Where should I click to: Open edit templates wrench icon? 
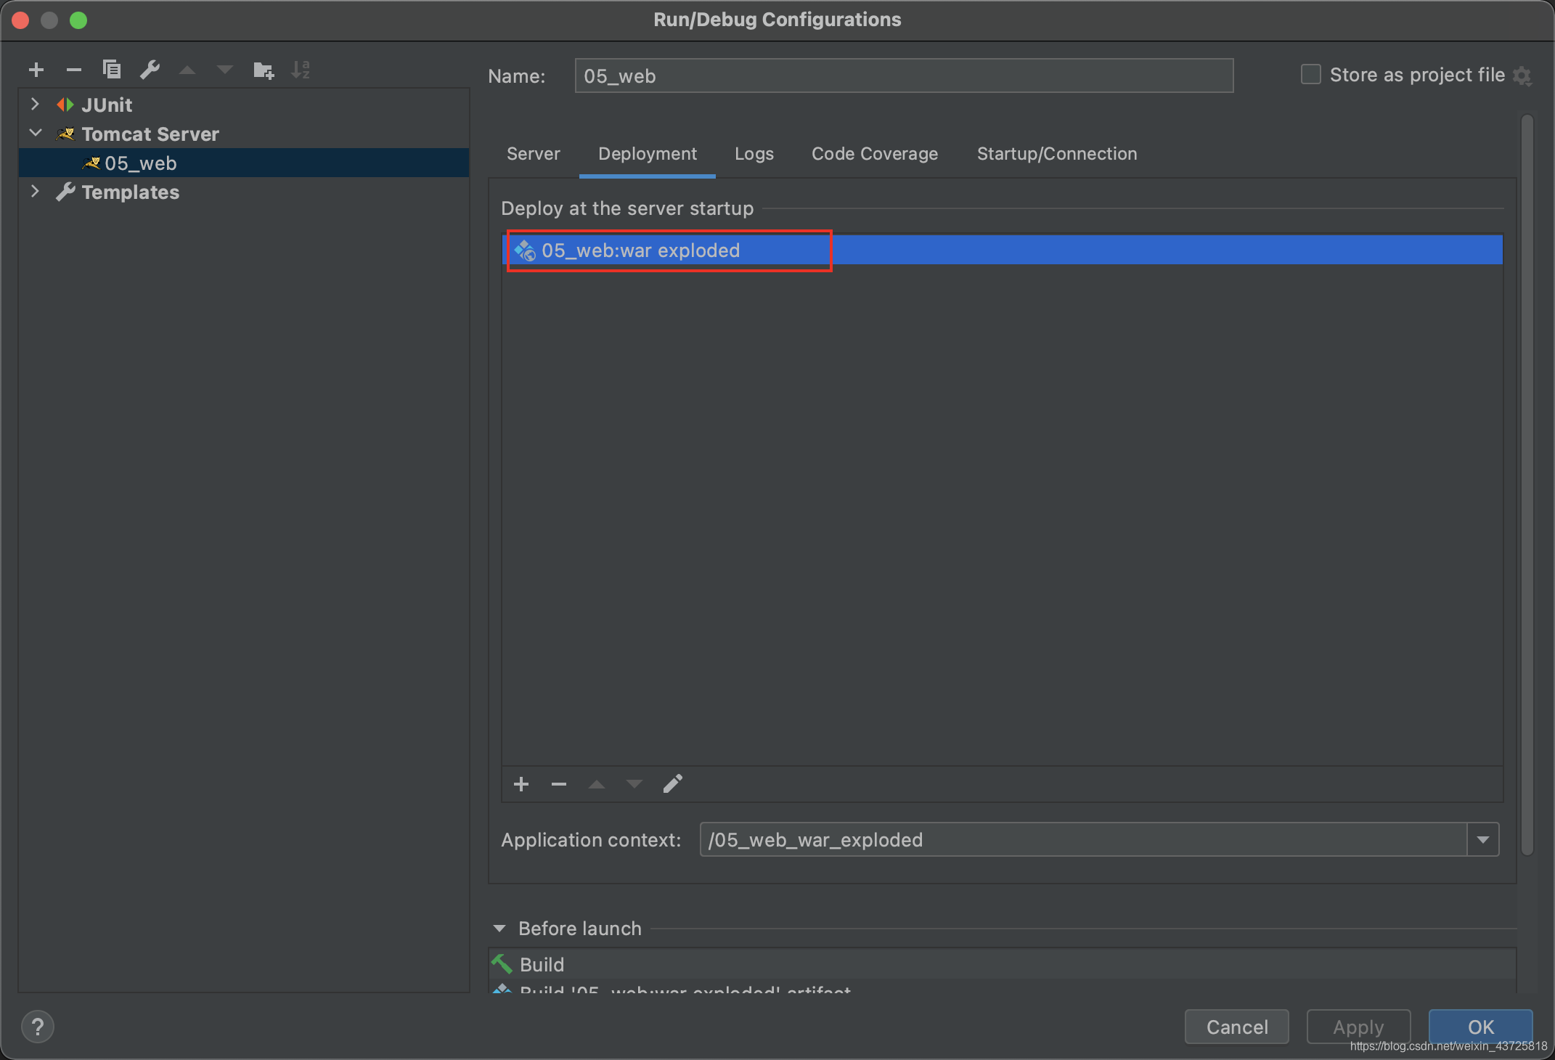[150, 70]
